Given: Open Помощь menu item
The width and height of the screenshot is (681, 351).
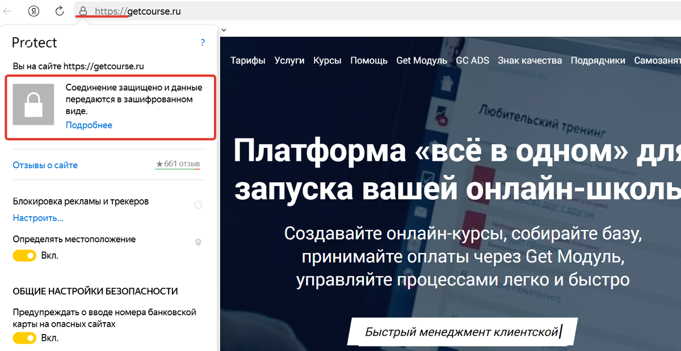Looking at the screenshot, I should coord(369,61).
